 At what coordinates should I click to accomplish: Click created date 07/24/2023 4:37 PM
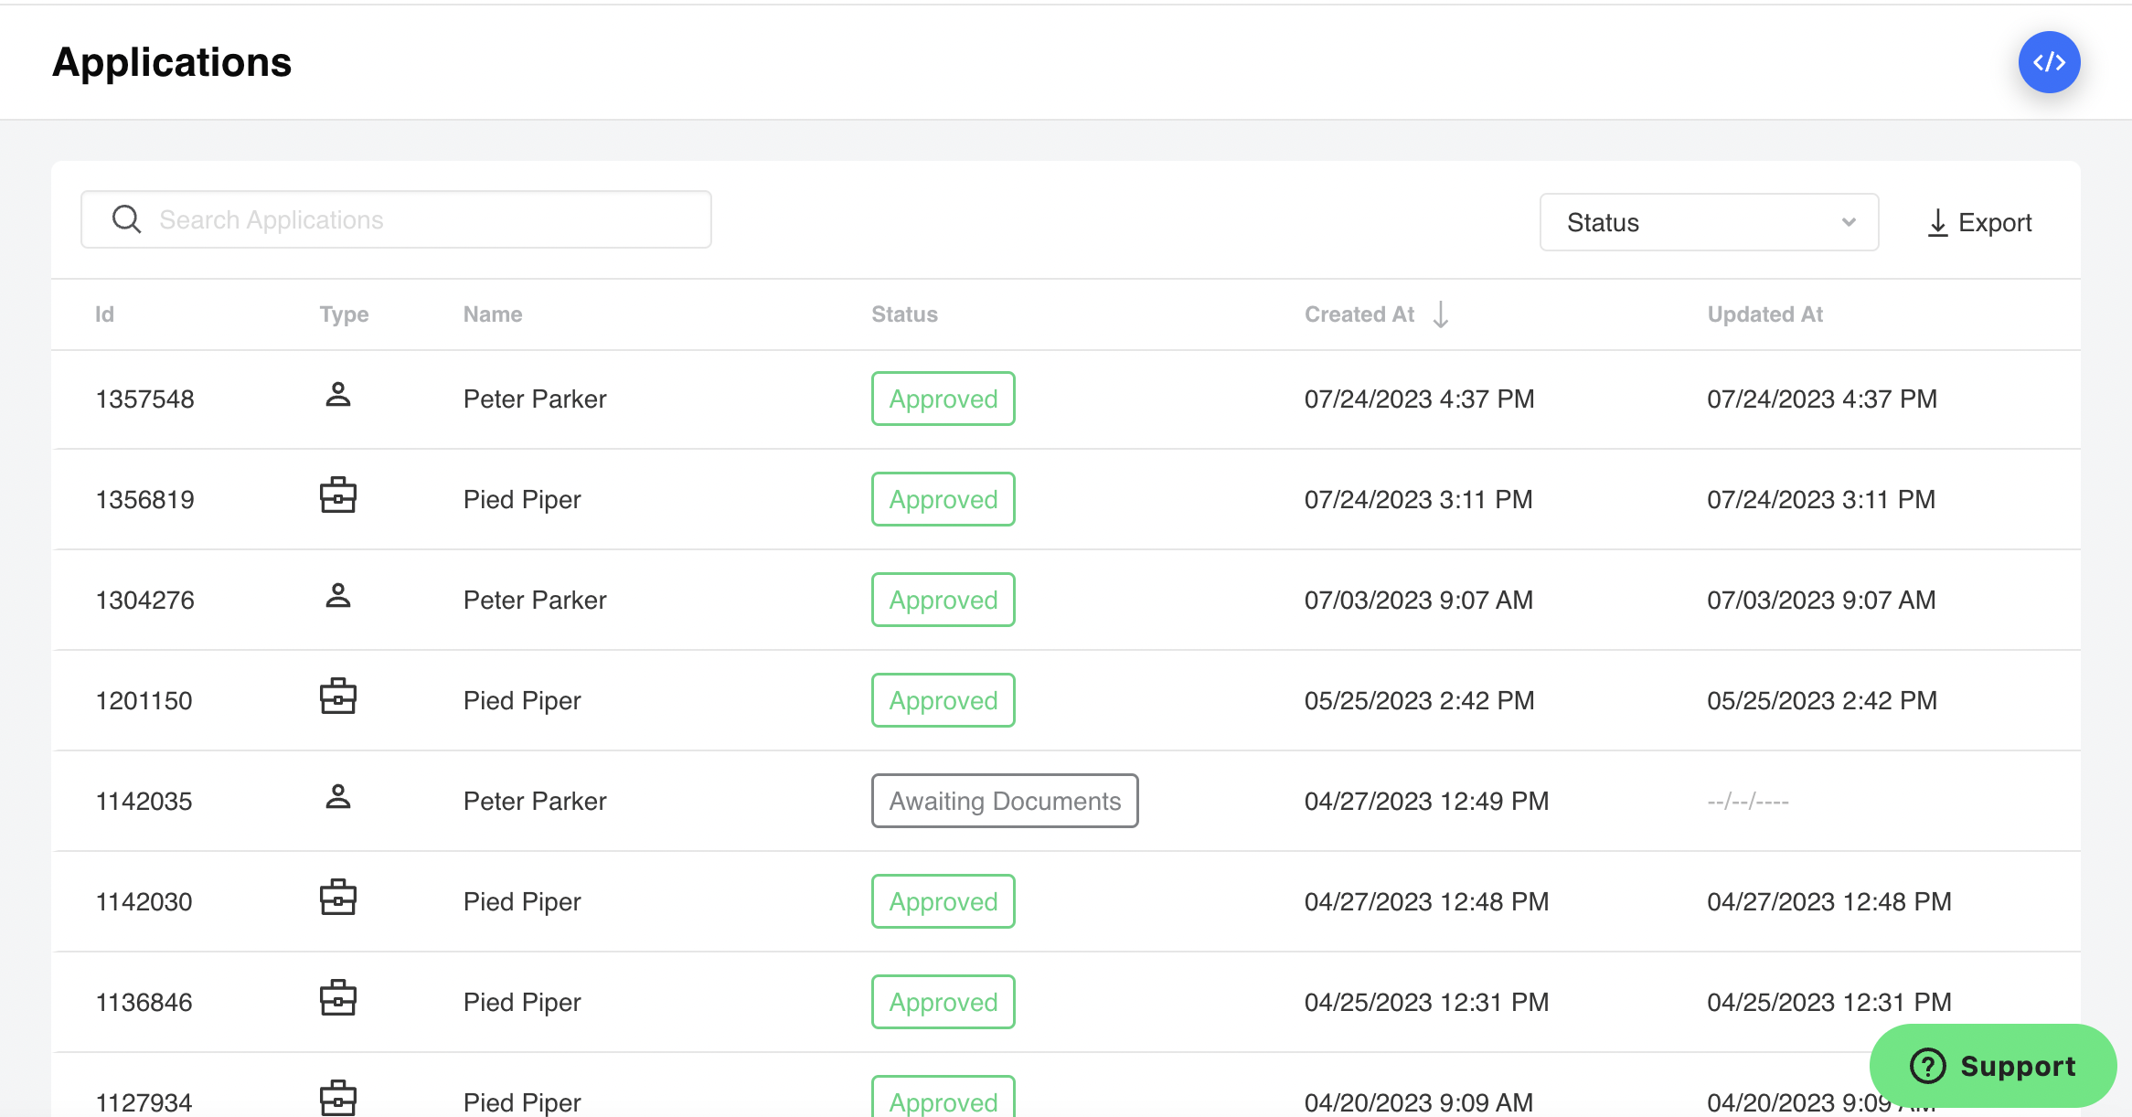tap(1419, 399)
